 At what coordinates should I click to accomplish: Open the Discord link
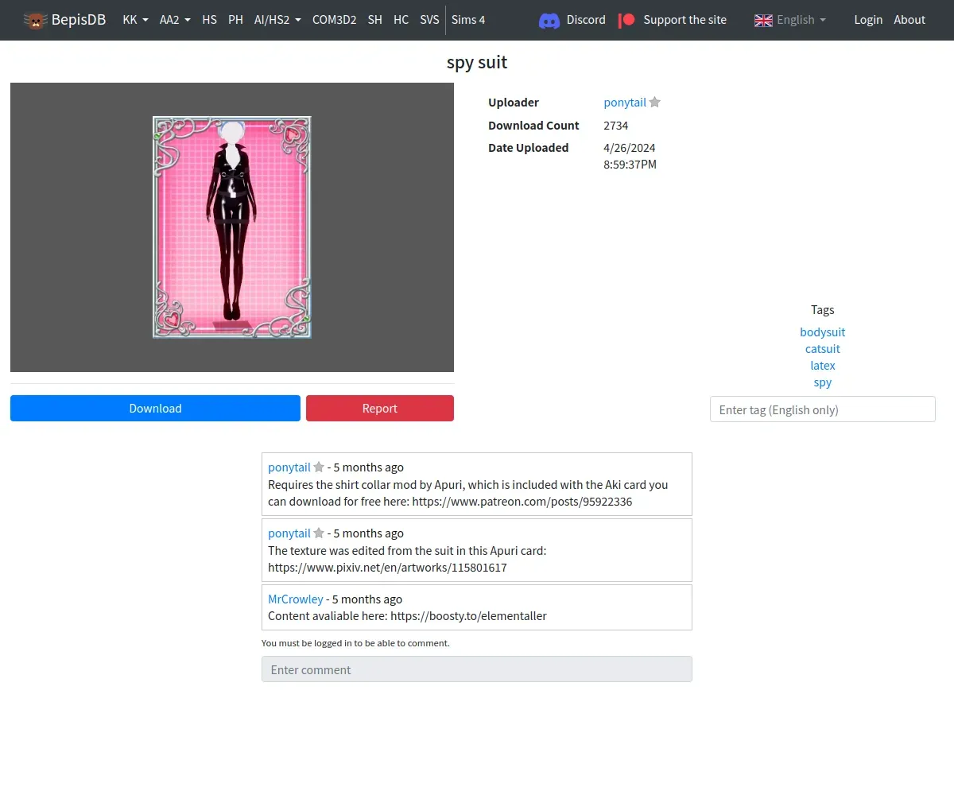572,20
